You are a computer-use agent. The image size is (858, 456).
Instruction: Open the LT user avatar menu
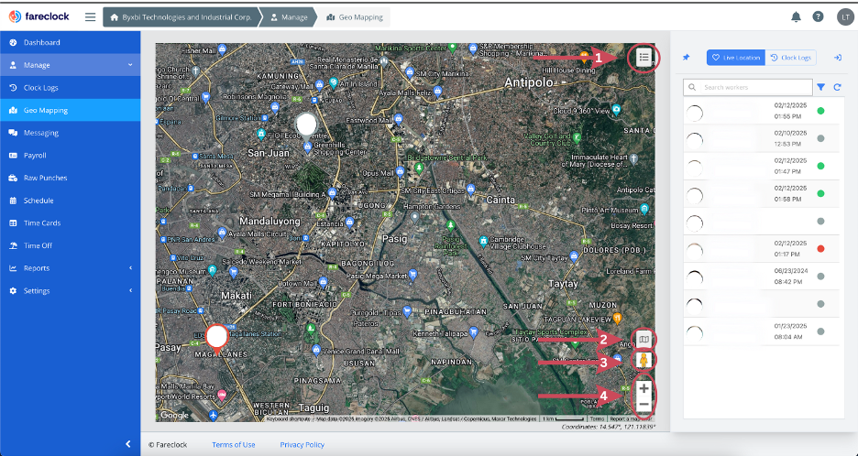[845, 17]
